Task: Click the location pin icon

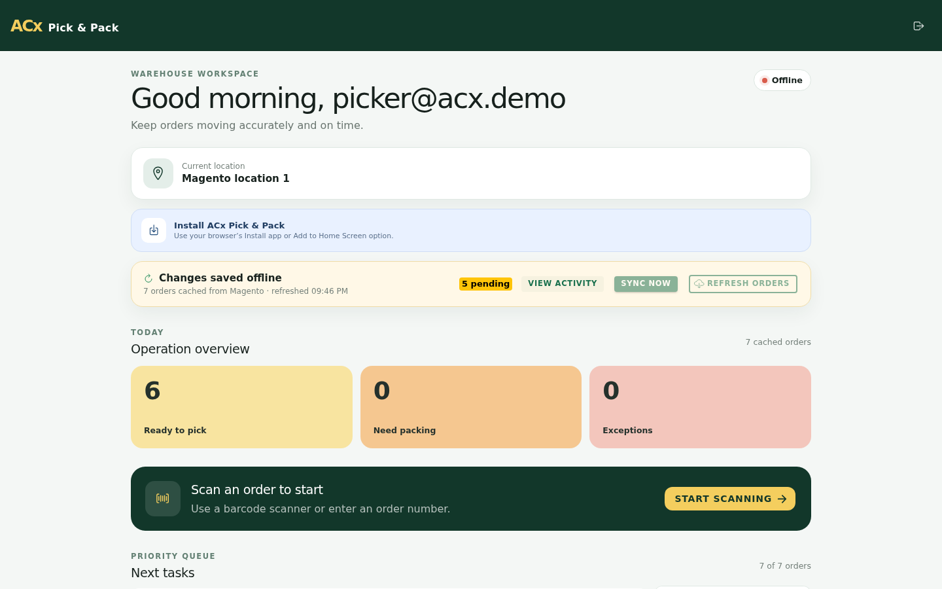Action: 158,173
